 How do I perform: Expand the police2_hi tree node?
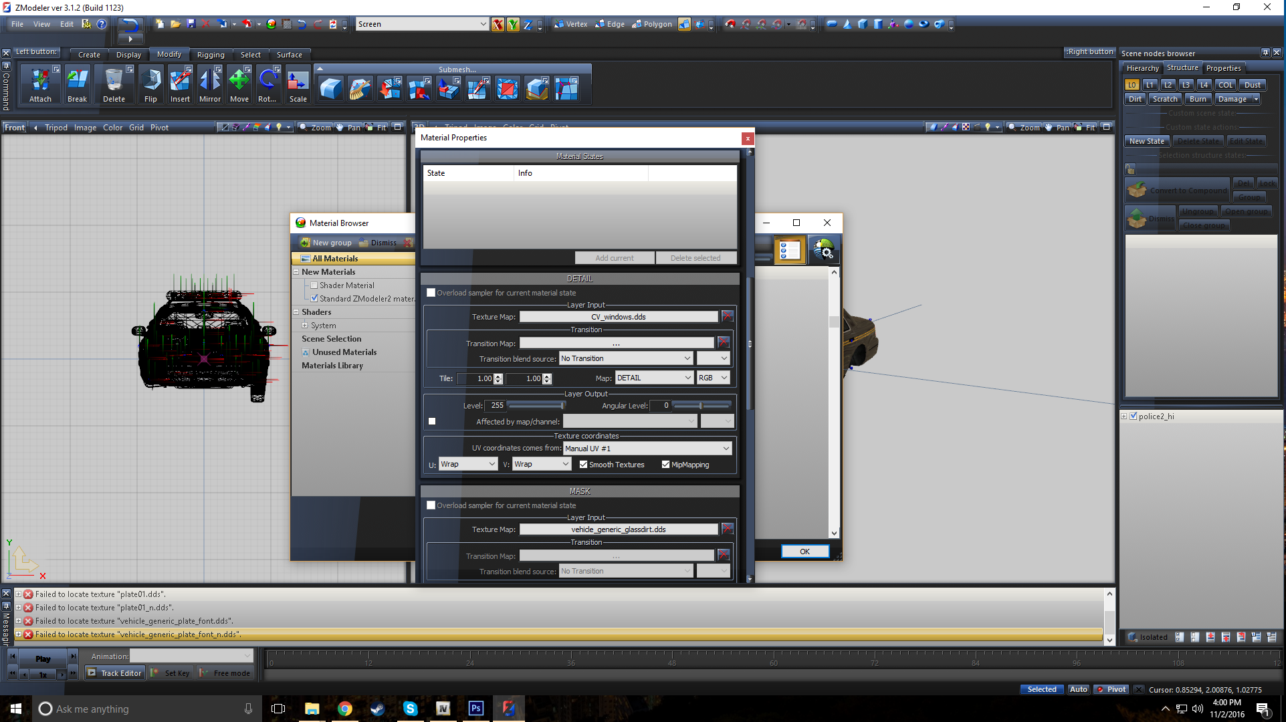click(x=1124, y=416)
